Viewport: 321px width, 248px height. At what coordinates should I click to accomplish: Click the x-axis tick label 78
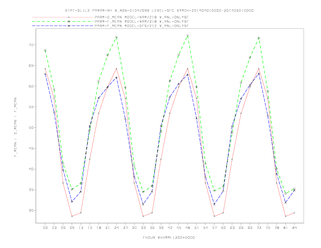tap(276, 228)
